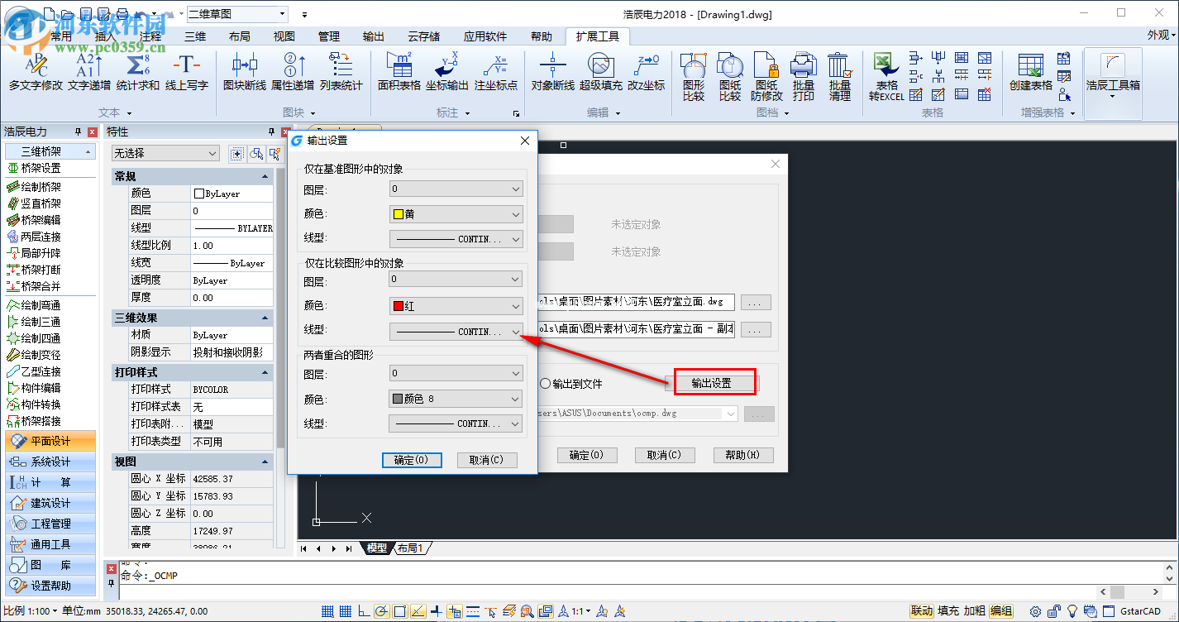Choose the 图块断线 tool
Image resolution: width=1179 pixels, height=622 pixels.
[x=245, y=72]
